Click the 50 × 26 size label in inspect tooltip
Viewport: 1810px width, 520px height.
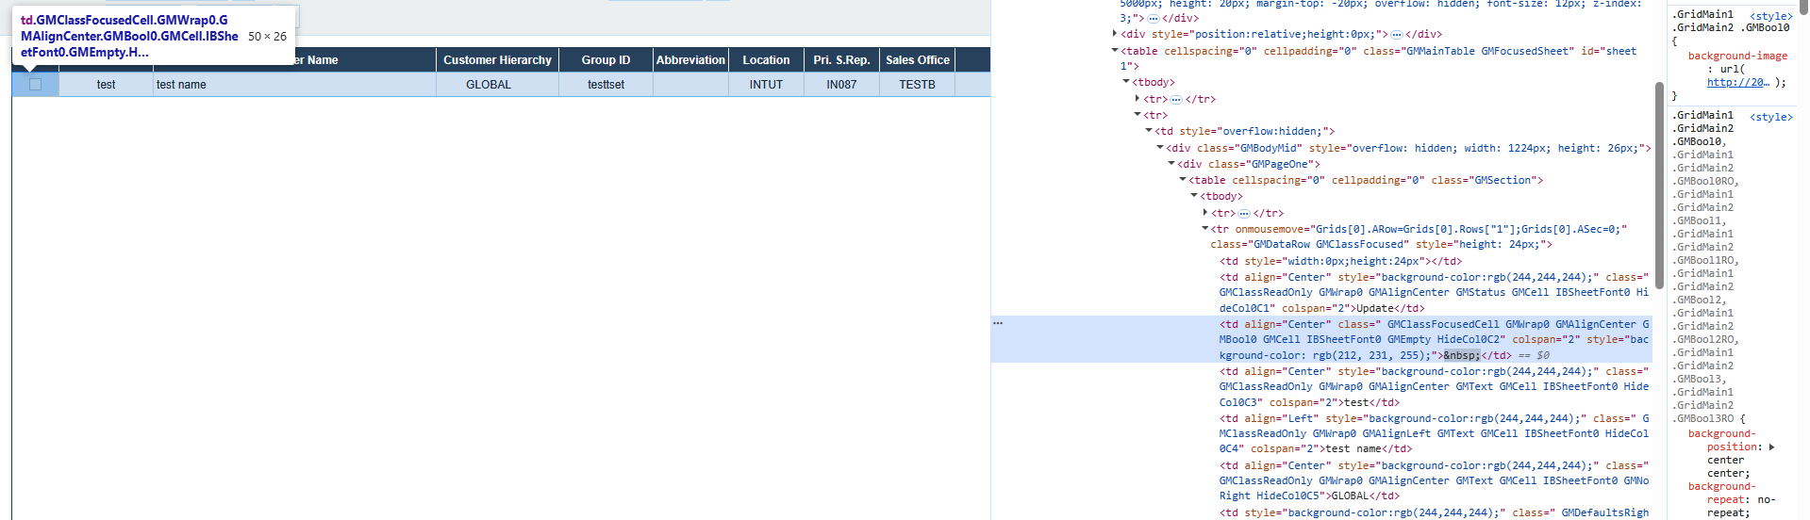pos(267,37)
